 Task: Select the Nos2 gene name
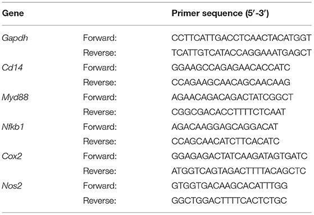coord(12,186)
